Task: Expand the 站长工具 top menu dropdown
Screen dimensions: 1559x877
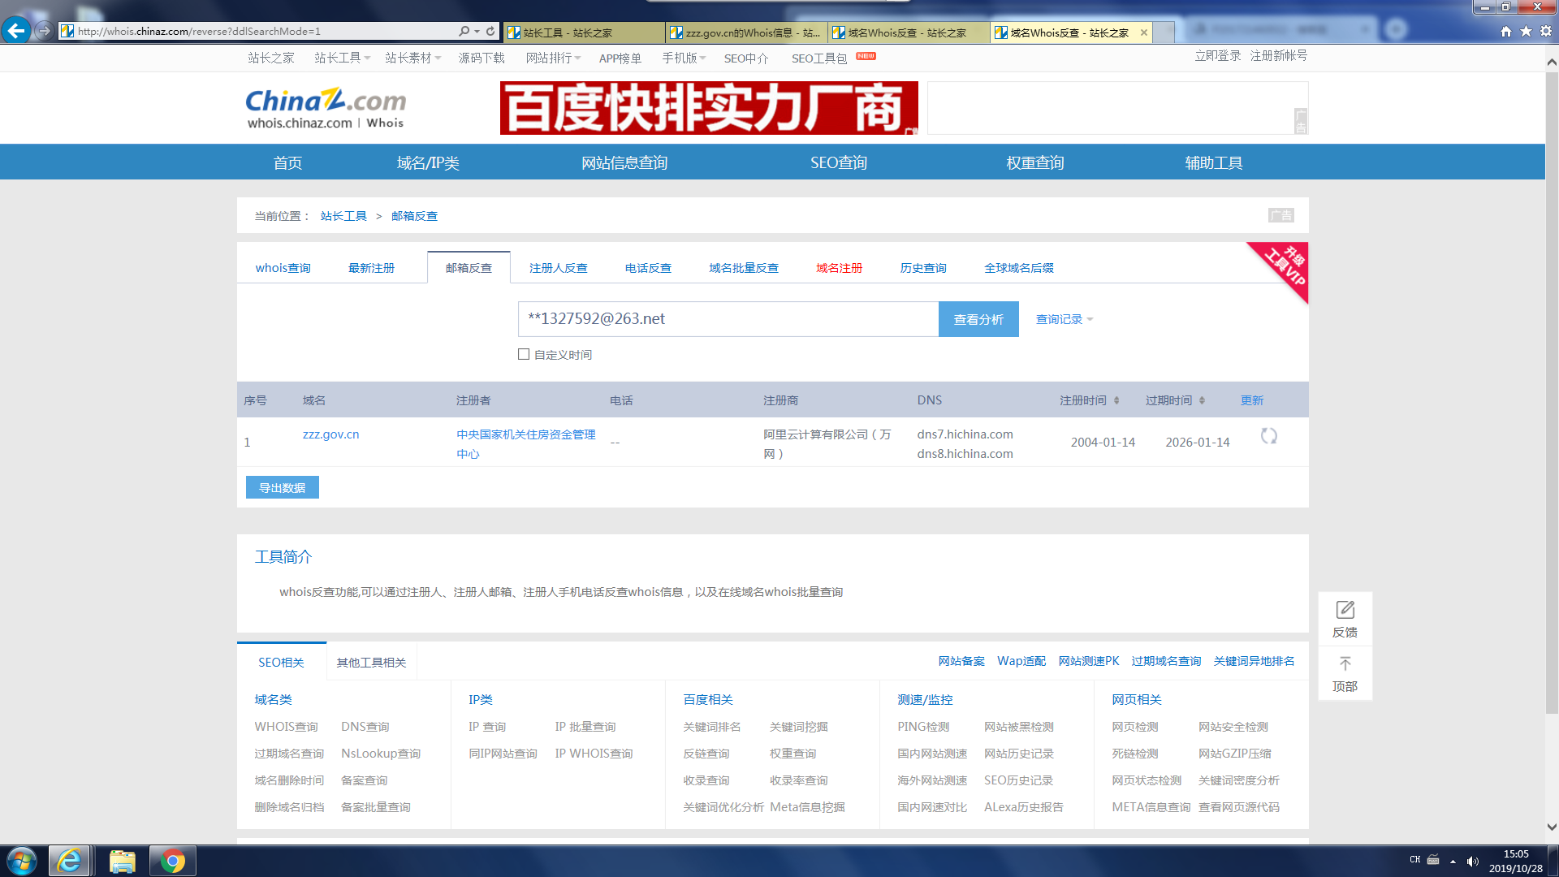Action: [343, 58]
